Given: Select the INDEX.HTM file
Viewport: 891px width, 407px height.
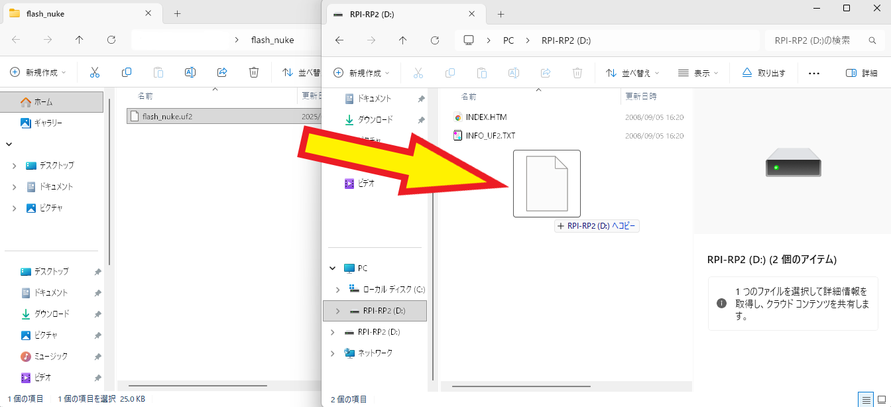Looking at the screenshot, I should pos(486,117).
